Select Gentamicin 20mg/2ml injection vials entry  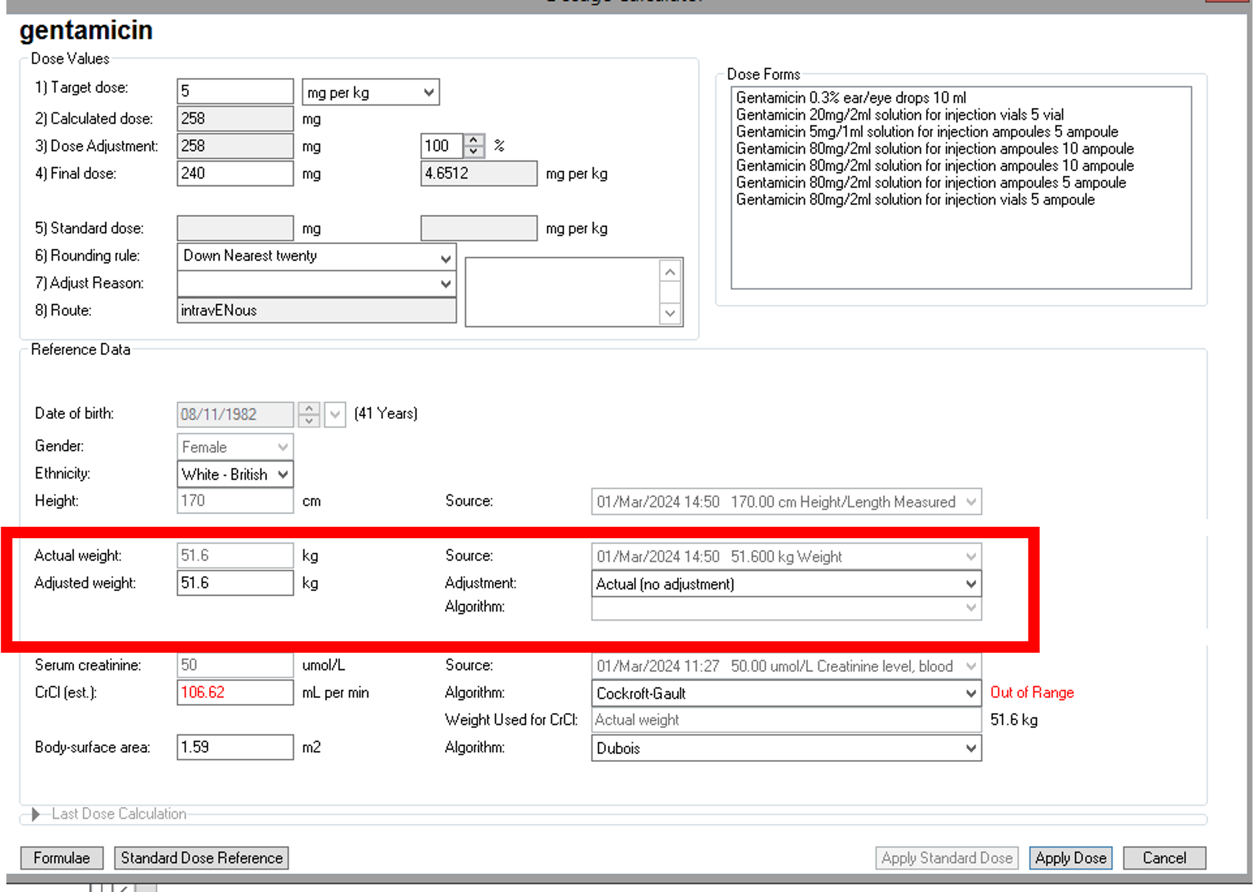tap(899, 115)
